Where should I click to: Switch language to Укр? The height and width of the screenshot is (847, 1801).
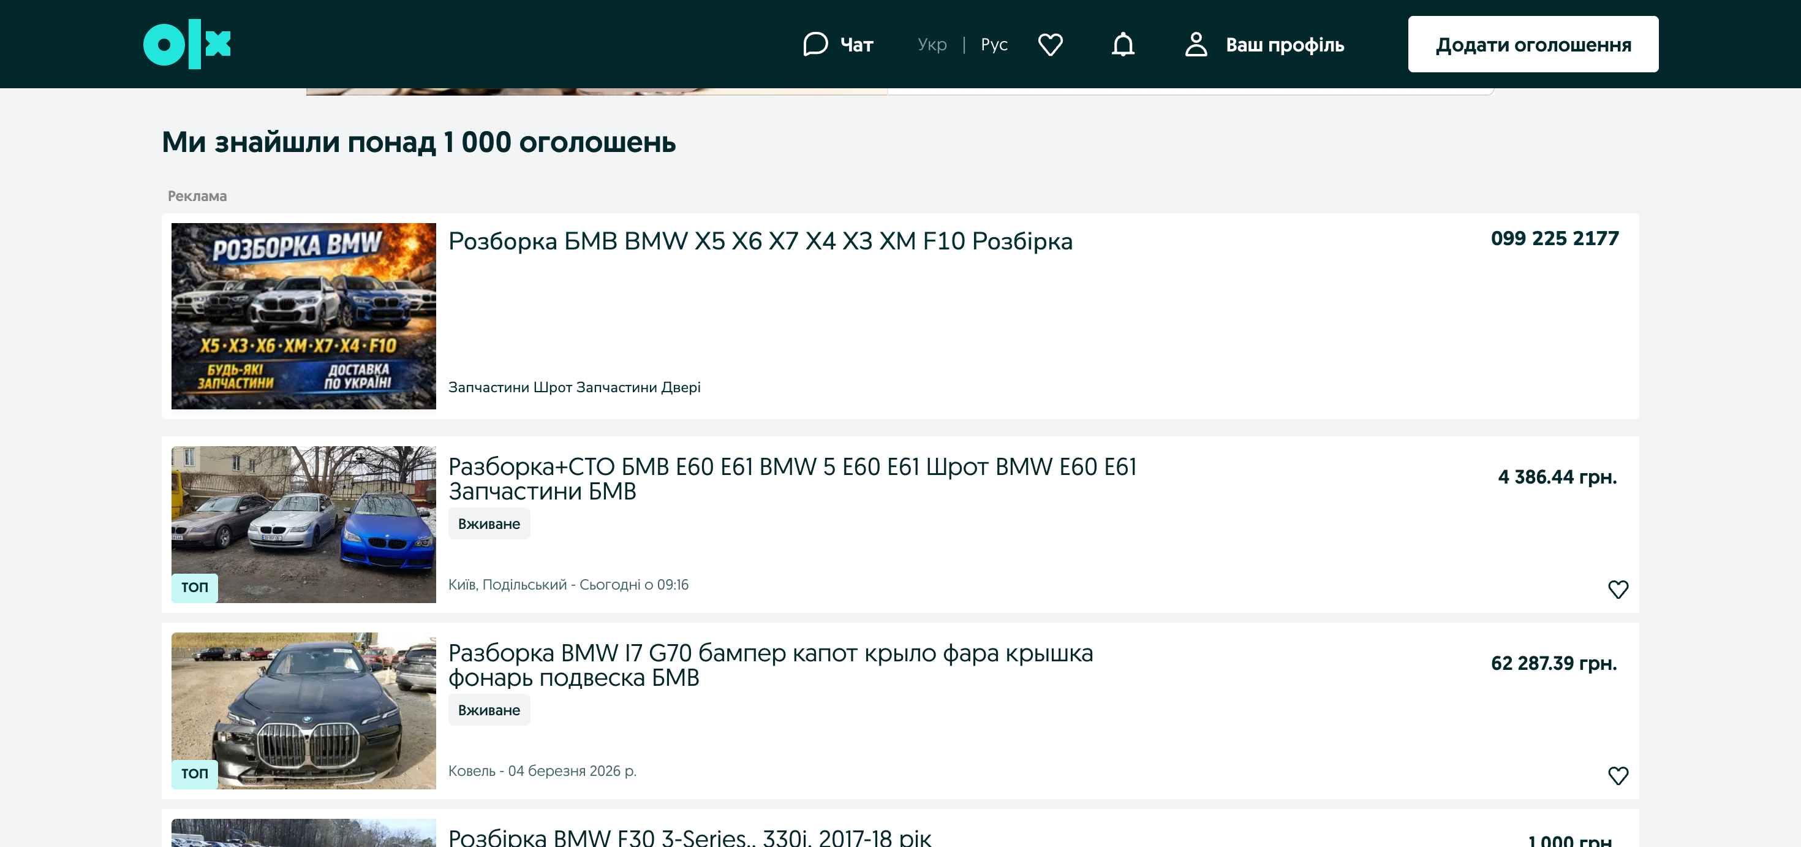pos(932,45)
